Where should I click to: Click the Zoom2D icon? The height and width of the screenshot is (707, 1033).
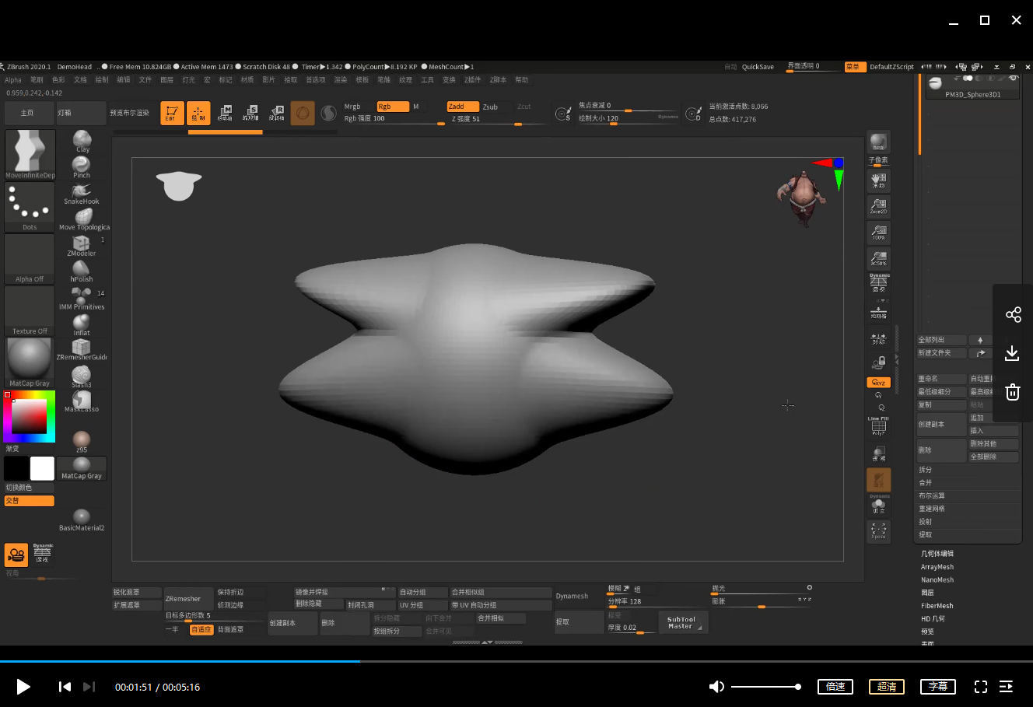(x=878, y=206)
